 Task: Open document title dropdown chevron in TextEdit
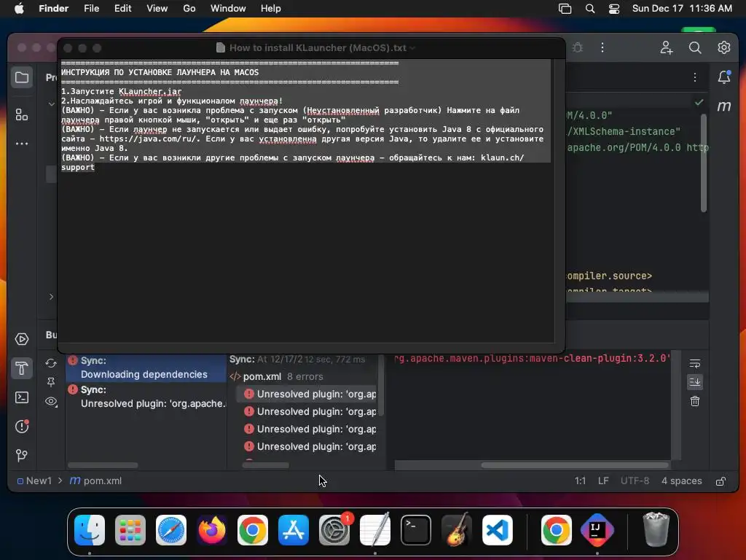[x=412, y=47]
